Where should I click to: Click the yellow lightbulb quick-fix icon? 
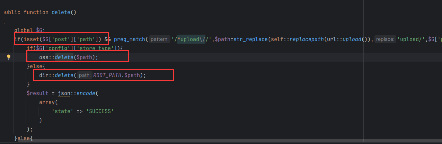[9, 57]
